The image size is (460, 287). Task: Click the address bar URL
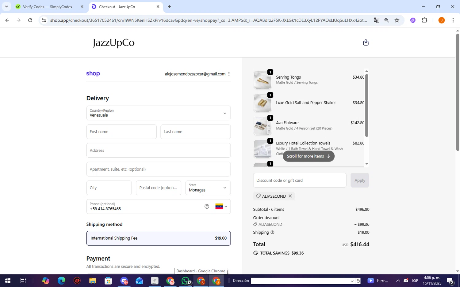click(x=209, y=20)
